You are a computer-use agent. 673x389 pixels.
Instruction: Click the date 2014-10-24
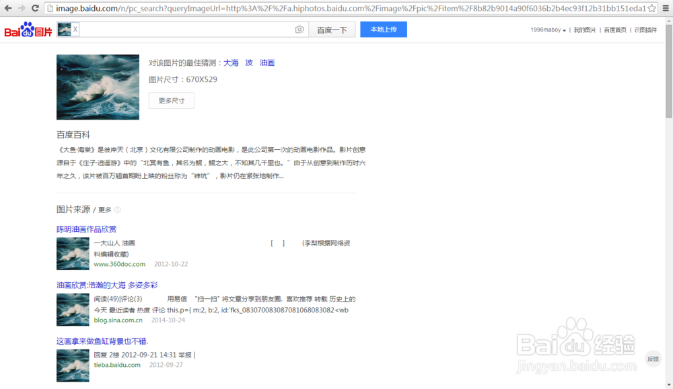click(168, 320)
